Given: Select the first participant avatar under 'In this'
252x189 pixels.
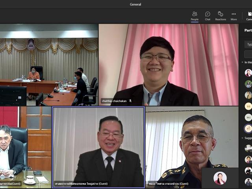Looking at the screenshot, I should coord(248,73).
